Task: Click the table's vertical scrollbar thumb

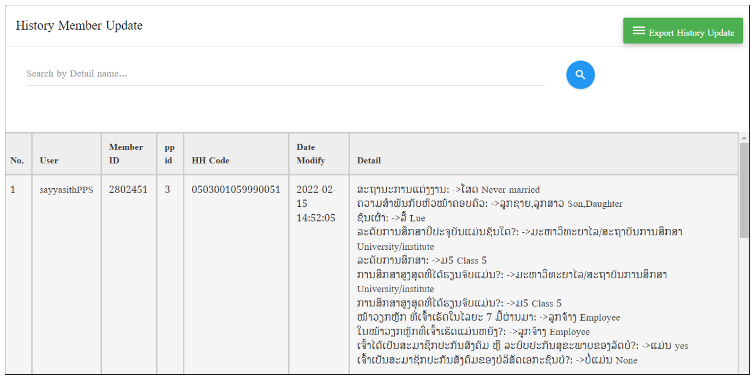Action: pyautogui.click(x=744, y=190)
